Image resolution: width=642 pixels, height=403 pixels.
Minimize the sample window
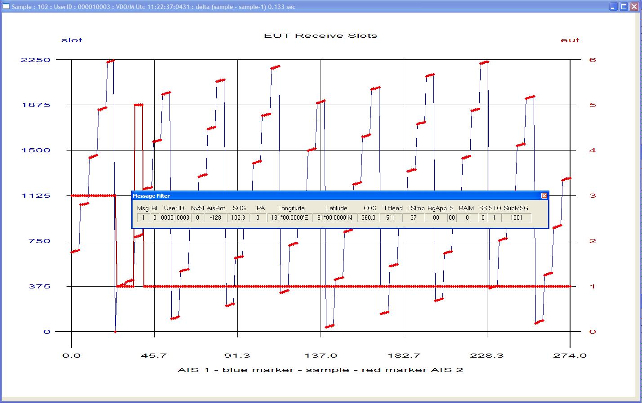tap(613, 6)
